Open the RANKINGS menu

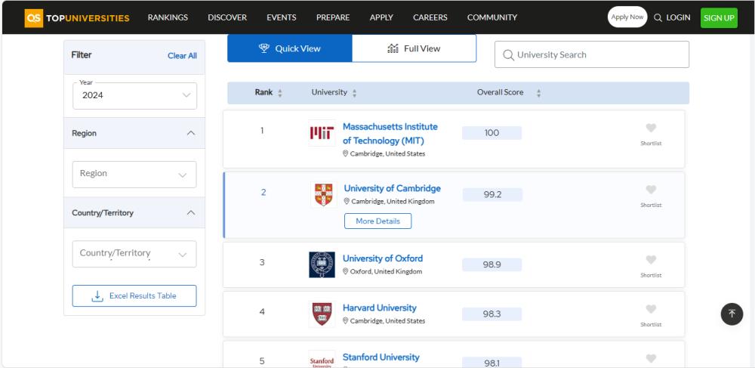pos(168,17)
